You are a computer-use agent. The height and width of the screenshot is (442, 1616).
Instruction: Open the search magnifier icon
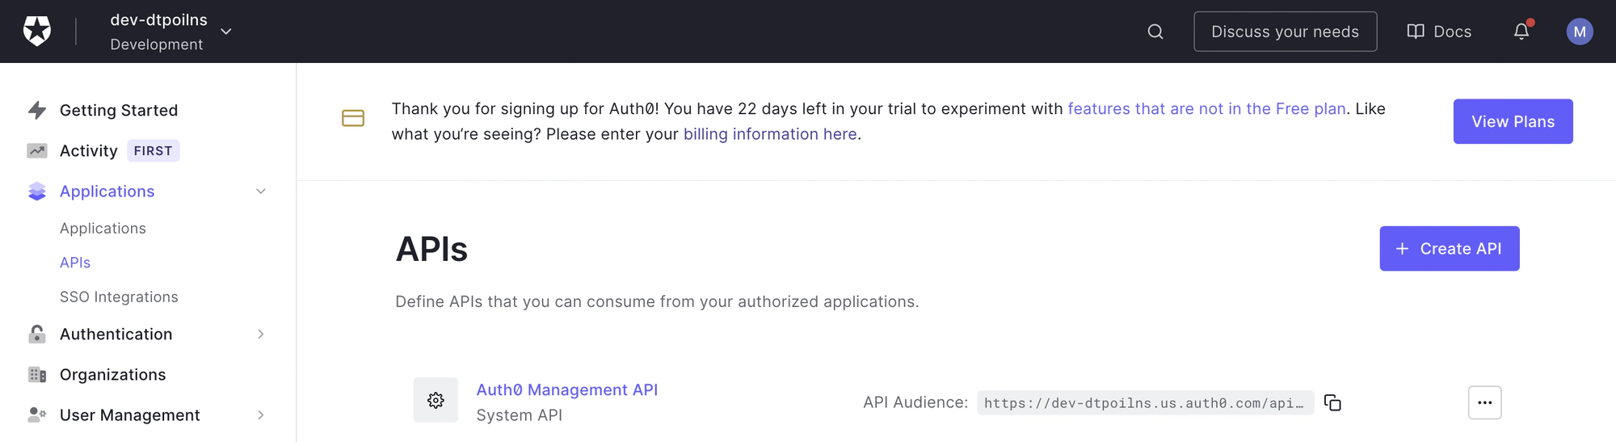[x=1155, y=32]
